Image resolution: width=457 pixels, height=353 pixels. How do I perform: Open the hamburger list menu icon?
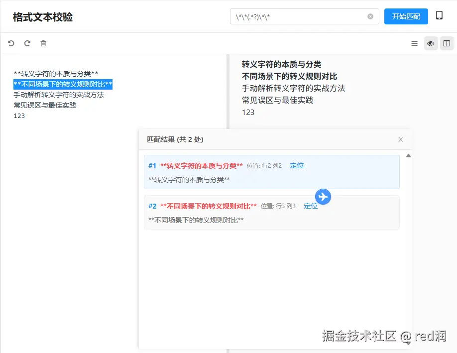(x=414, y=43)
